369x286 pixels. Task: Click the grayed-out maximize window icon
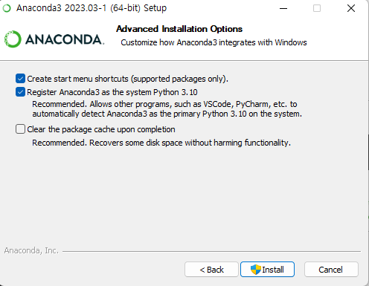317,8
